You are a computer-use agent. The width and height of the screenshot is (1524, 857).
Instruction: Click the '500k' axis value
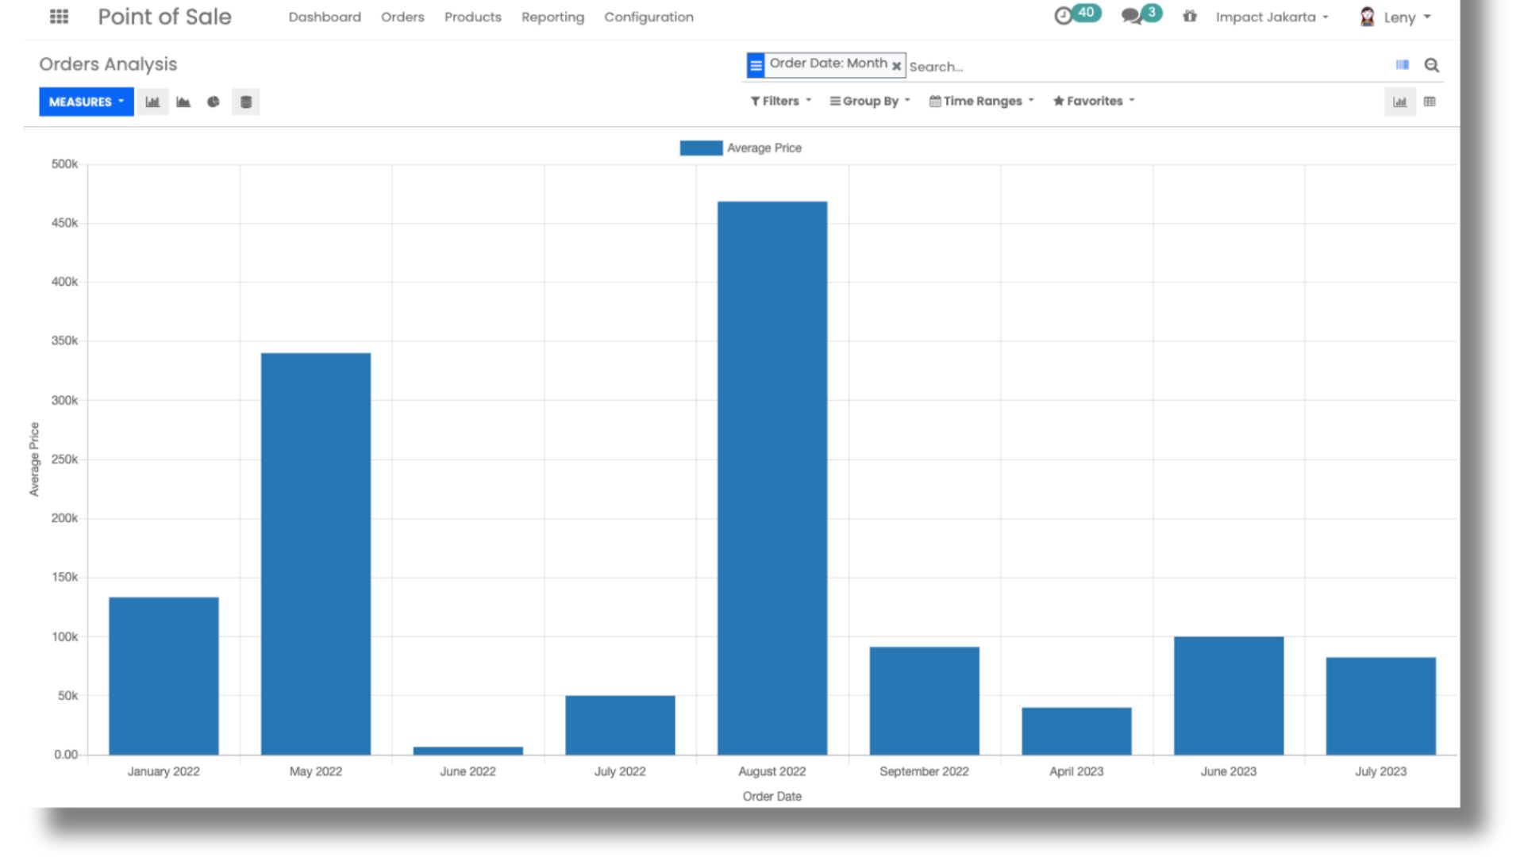pyautogui.click(x=64, y=164)
